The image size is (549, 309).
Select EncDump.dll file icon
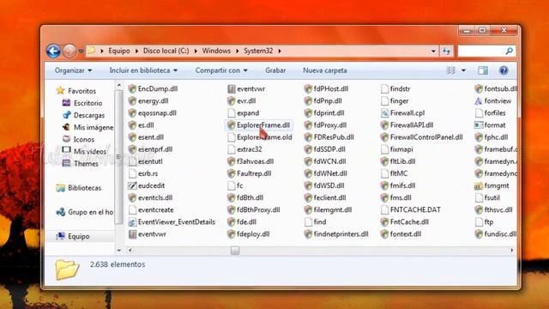[x=132, y=89]
